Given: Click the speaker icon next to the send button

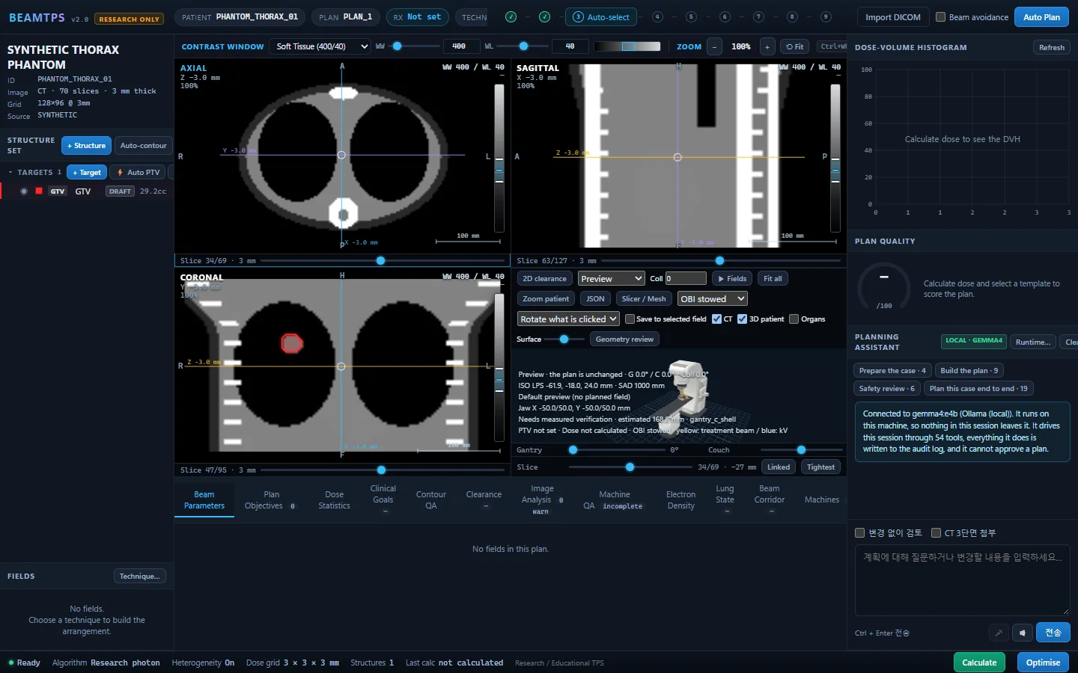Looking at the screenshot, I should click(x=1023, y=633).
